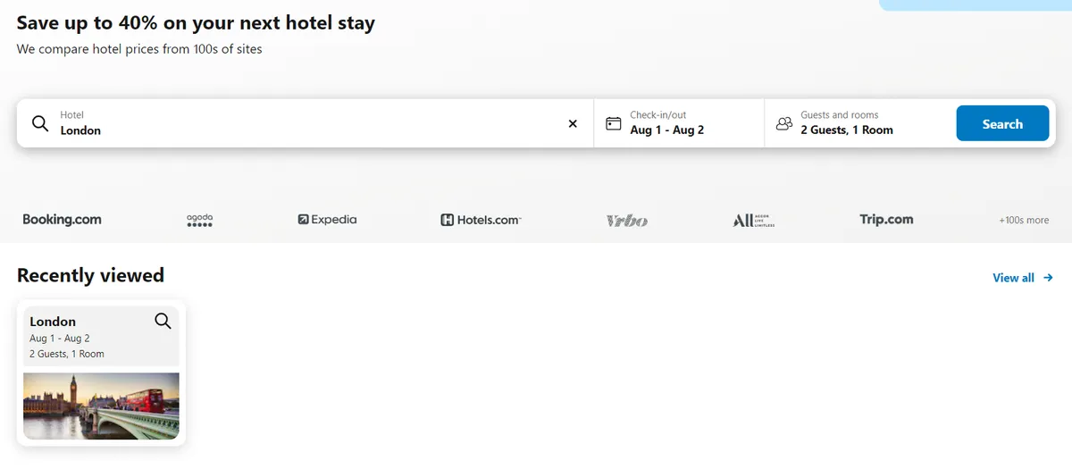The image size is (1072, 469).
Task: Click the guests icon beside Guests and rooms
Action: [x=784, y=123]
